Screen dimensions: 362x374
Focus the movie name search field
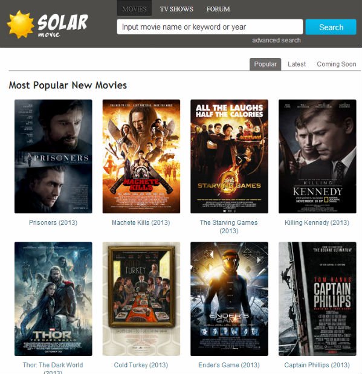click(210, 27)
